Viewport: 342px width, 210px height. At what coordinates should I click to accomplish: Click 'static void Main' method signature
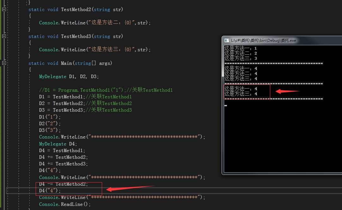[x=70, y=63]
